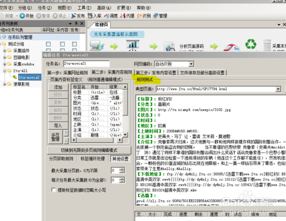This screenshot has height=221, width=286.
Task: Open the 网页编码 dropdown
Action: (191, 64)
